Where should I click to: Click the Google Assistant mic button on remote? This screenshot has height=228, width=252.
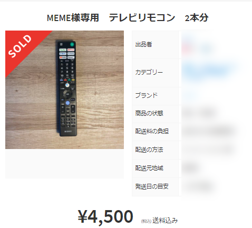point(67,85)
